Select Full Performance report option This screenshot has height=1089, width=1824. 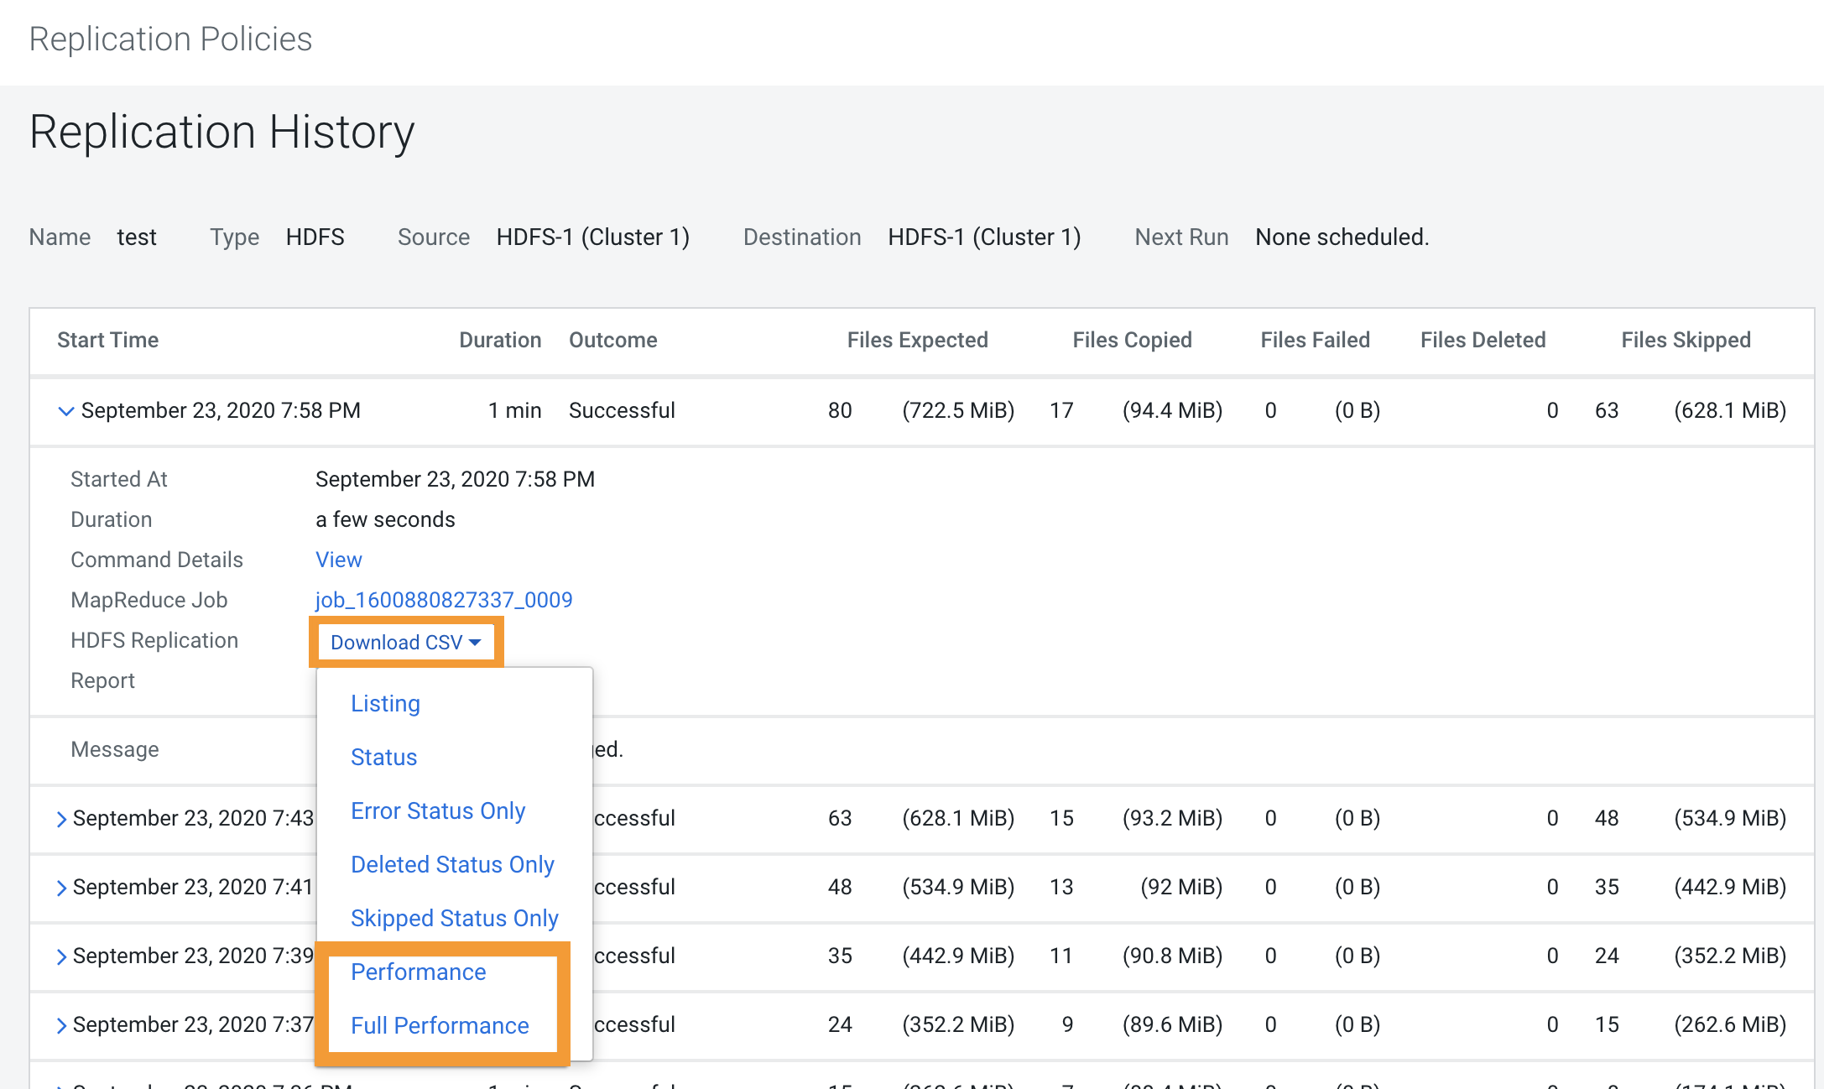tap(440, 1025)
